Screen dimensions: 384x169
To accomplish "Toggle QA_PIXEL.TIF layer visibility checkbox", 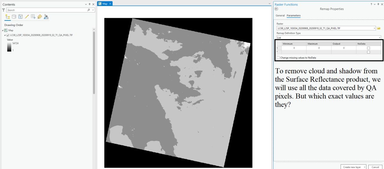I will click(8, 35).
